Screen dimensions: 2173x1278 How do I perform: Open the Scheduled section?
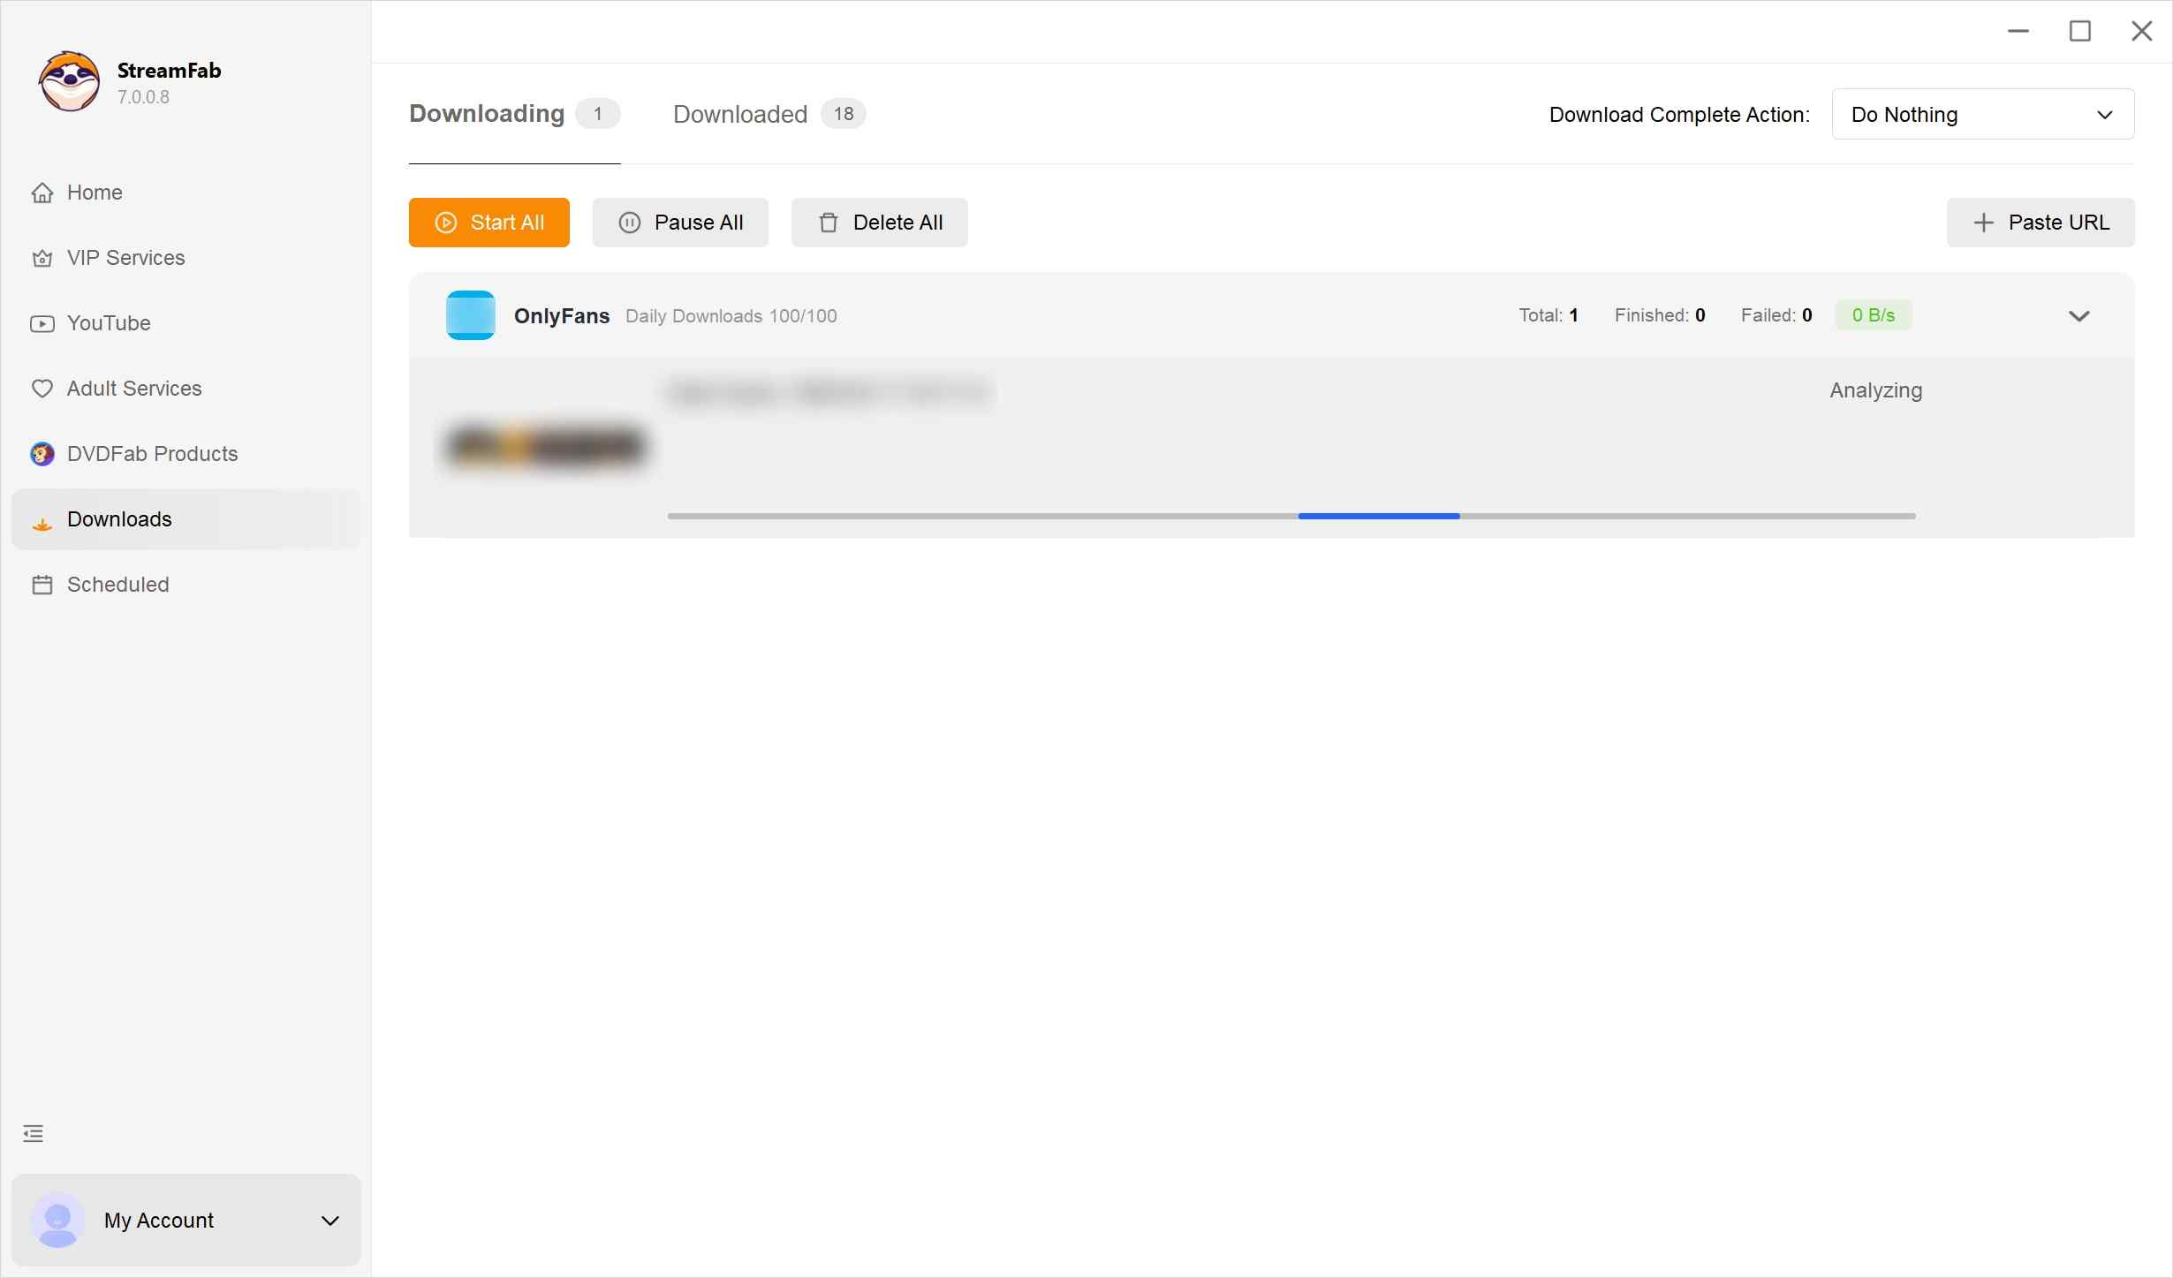tap(118, 585)
